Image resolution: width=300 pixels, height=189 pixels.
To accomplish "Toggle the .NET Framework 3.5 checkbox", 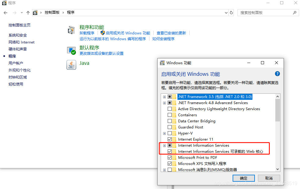I will pyautogui.click(x=170, y=96).
